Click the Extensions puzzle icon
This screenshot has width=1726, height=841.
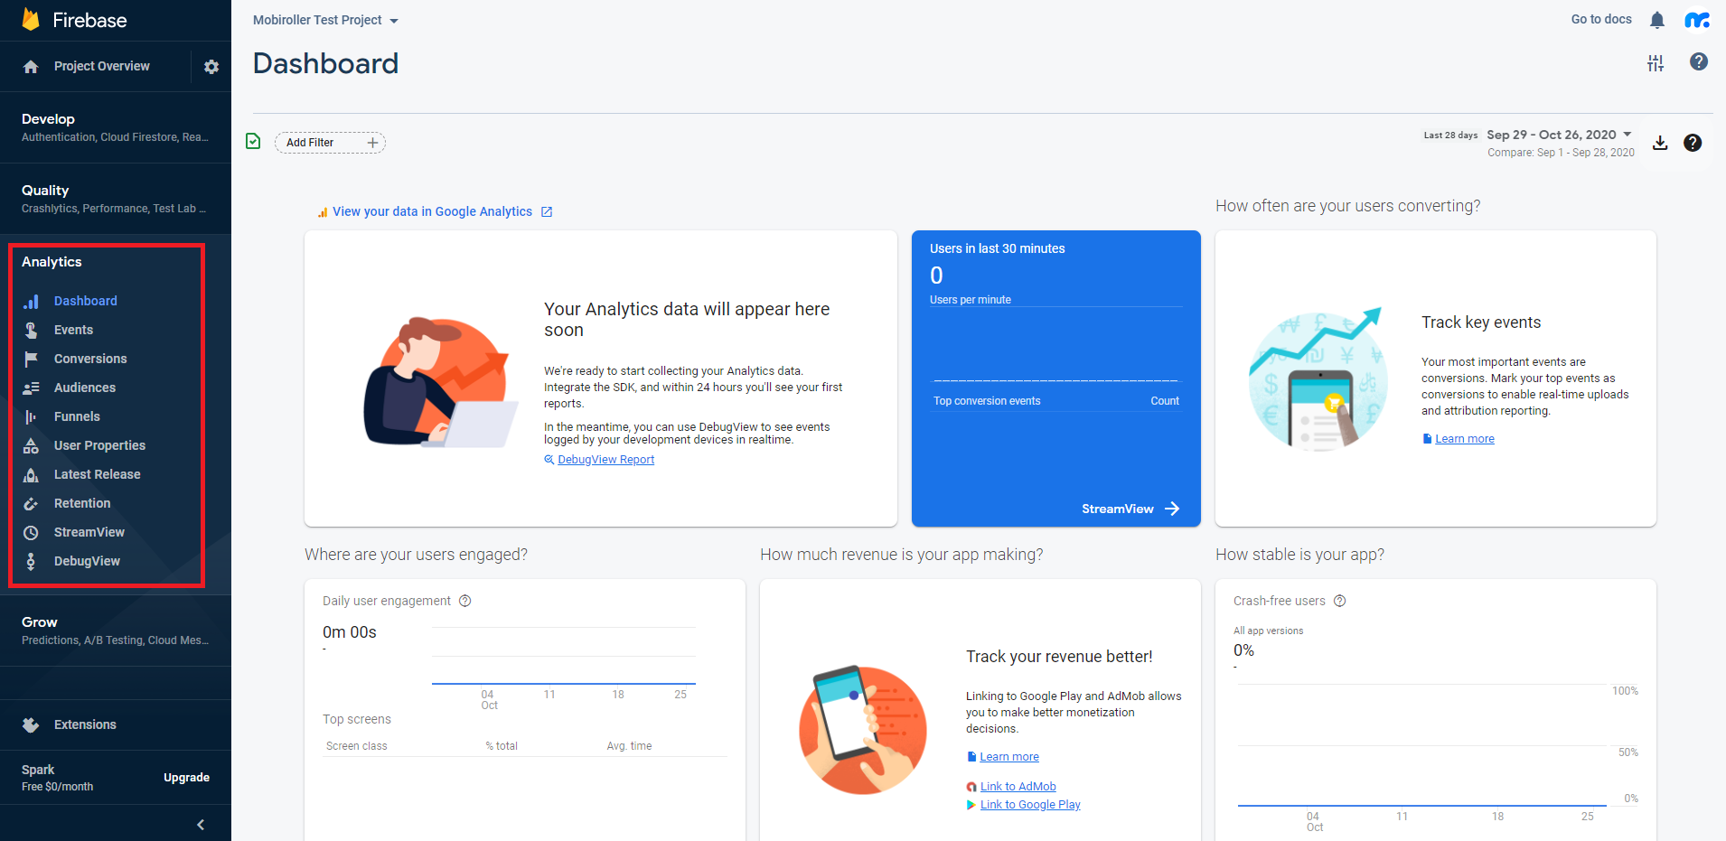(31, 724)
